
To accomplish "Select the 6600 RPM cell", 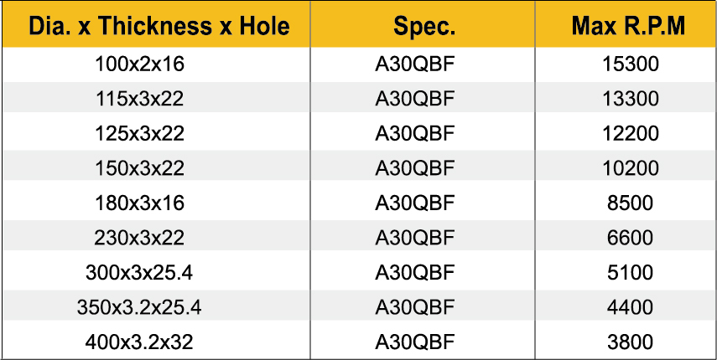I will 630,238.
